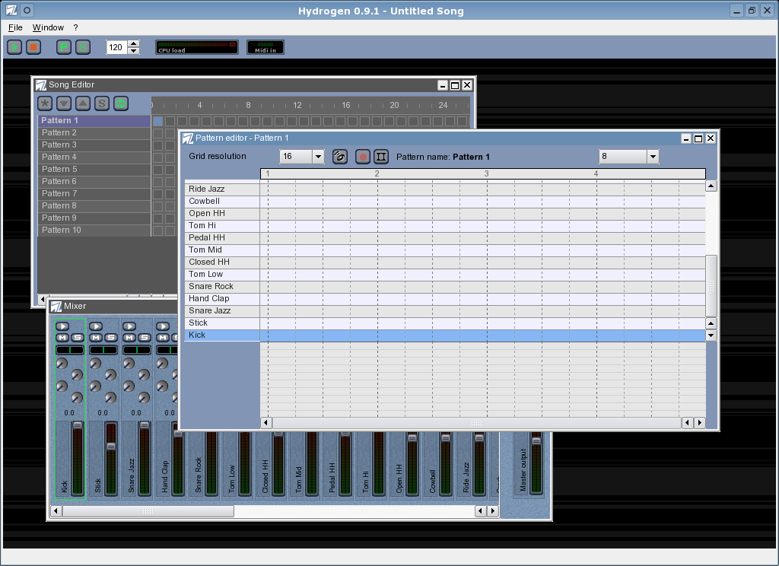This screenshot has height=566, width=779.
Task: Click the asterisk button in Song Editor
Action: point(45,103)
